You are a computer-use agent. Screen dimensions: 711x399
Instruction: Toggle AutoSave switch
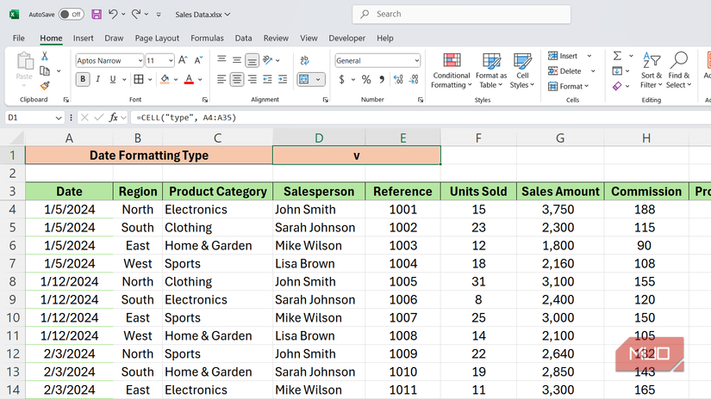click(x=72, y=14)
